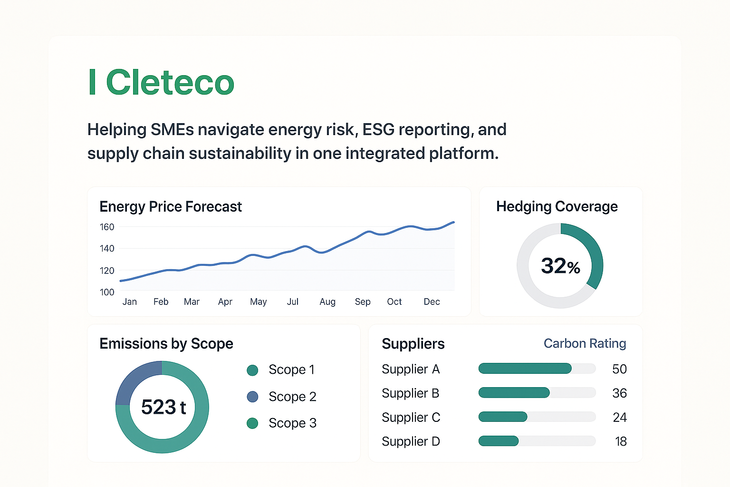Click the Suppliers panel heading
This screenshot has height=487, width=730.
click(413, 344)
